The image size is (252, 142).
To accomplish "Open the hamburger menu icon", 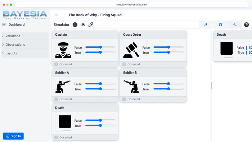I will tap(56, 15).
